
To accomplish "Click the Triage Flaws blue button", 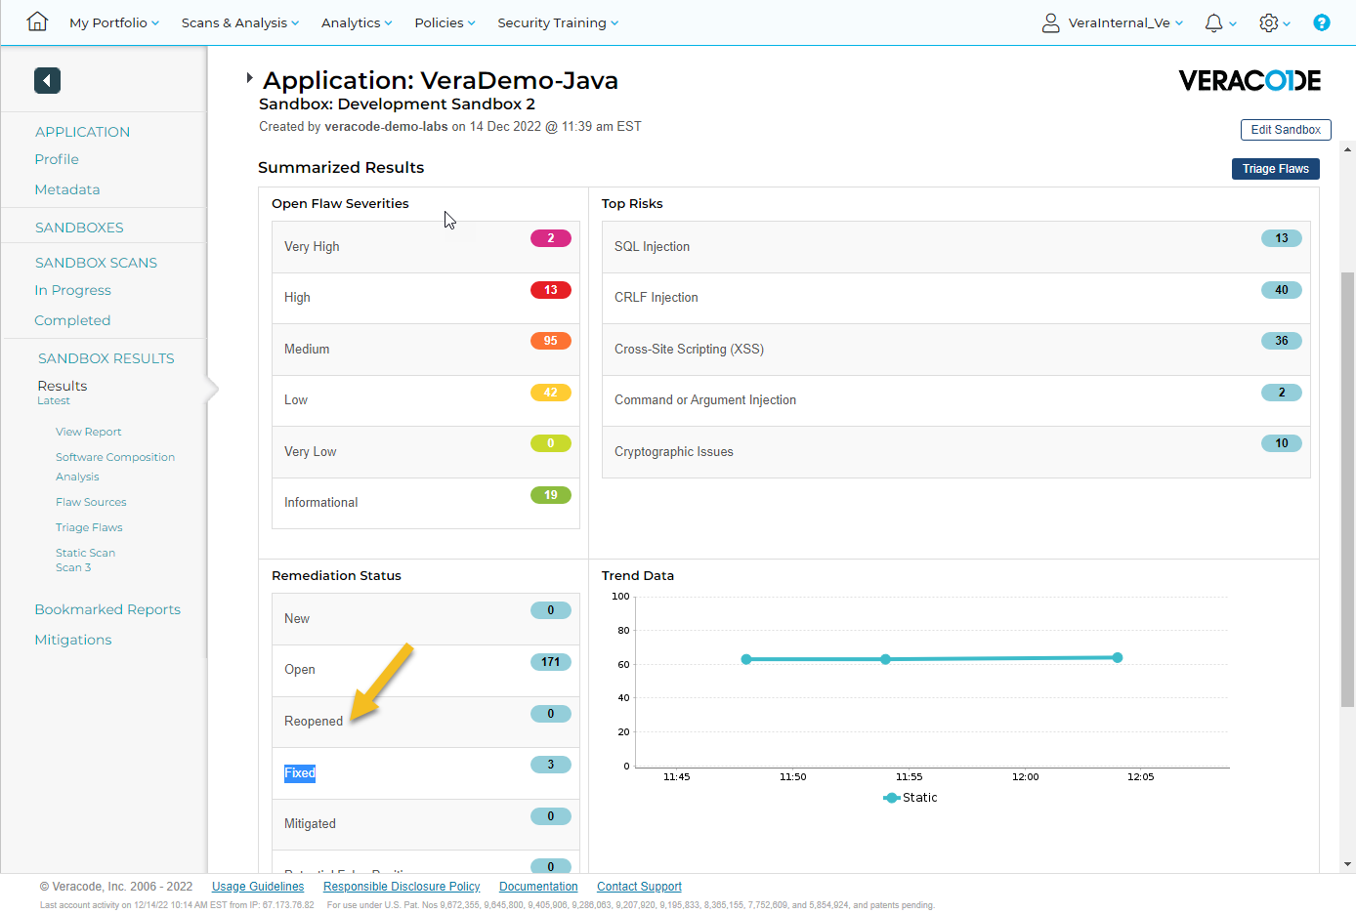I will tap(1276, 169).
